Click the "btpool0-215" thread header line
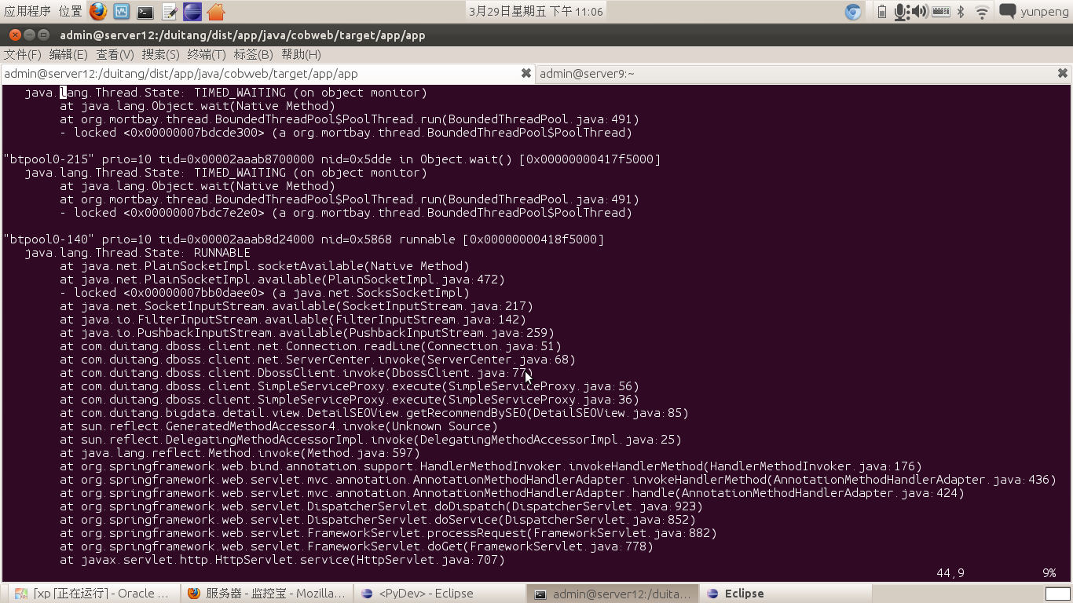 (332, 159)
